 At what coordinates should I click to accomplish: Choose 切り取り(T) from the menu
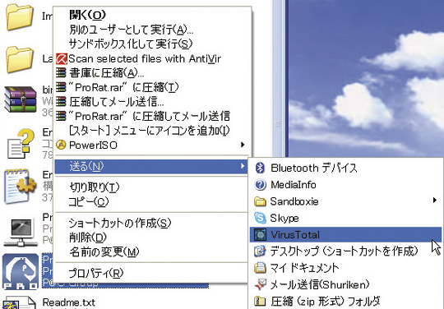(x=152, y=187)
